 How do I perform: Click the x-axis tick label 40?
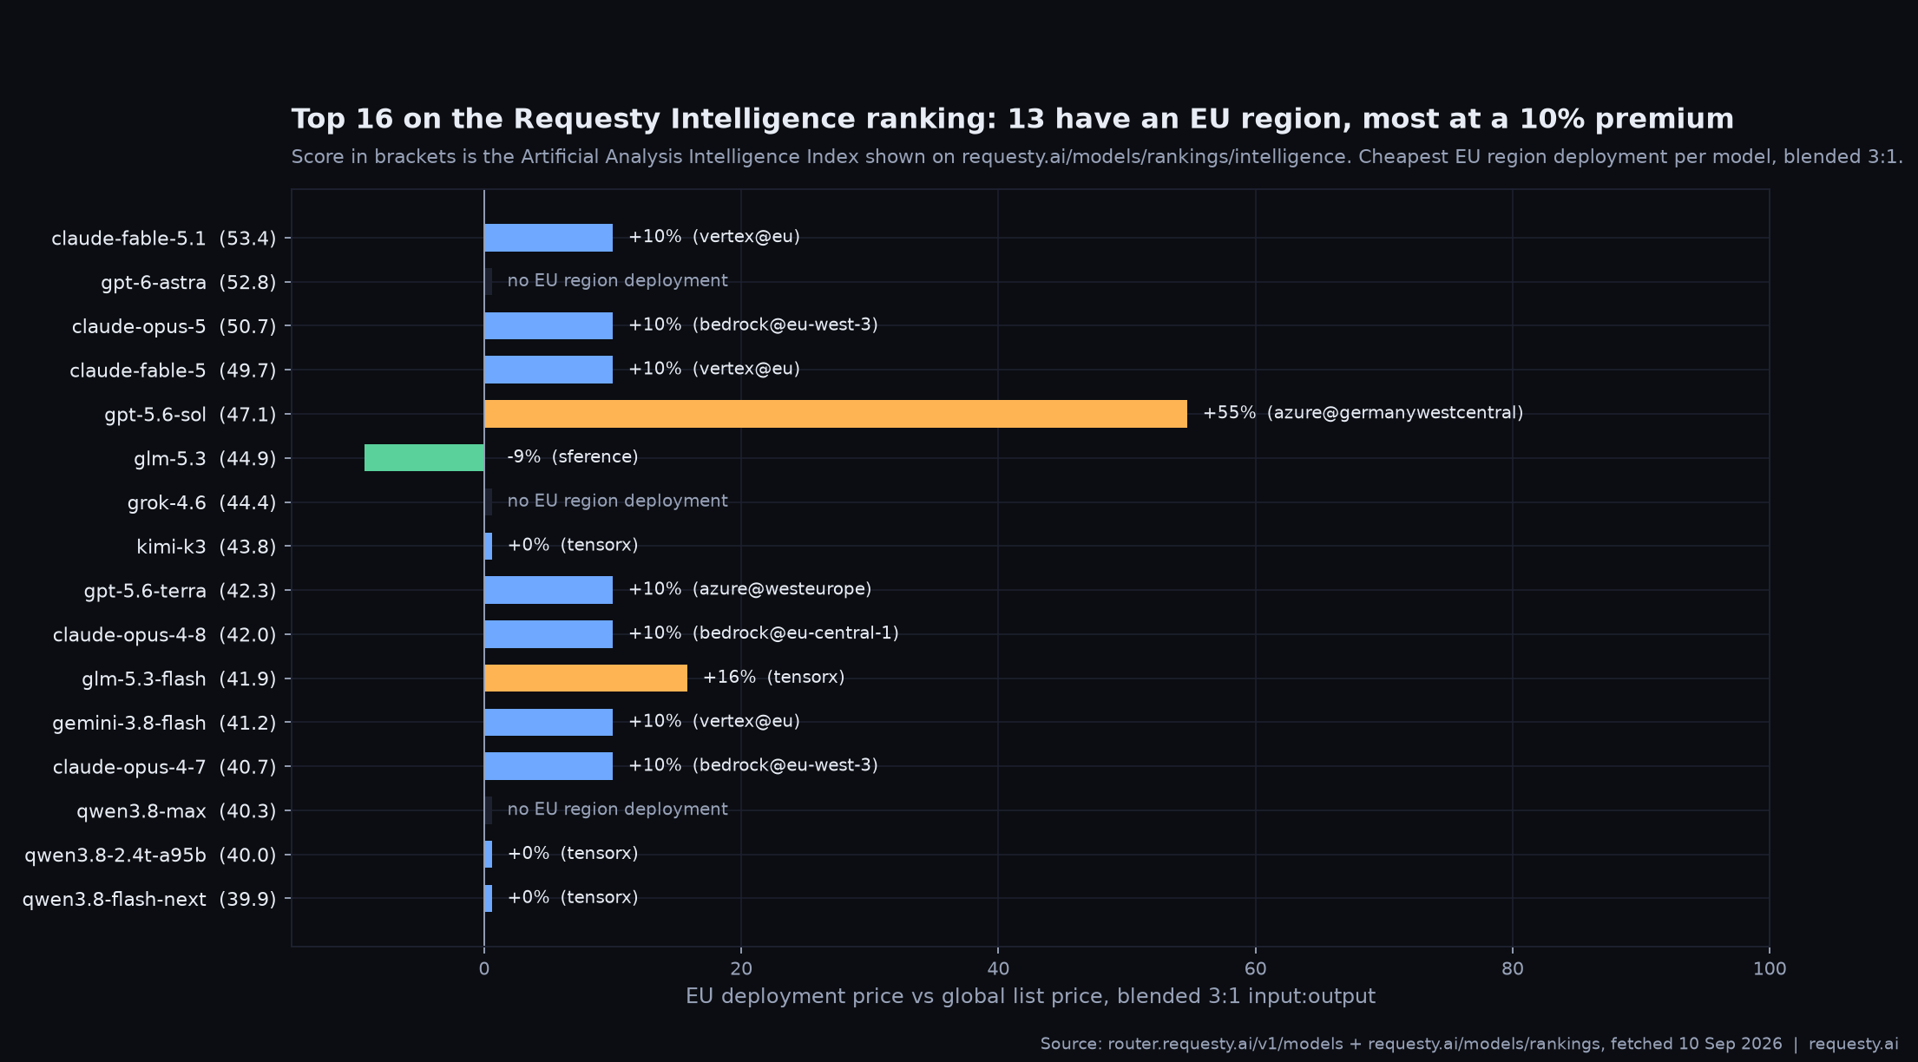(998, 969)
